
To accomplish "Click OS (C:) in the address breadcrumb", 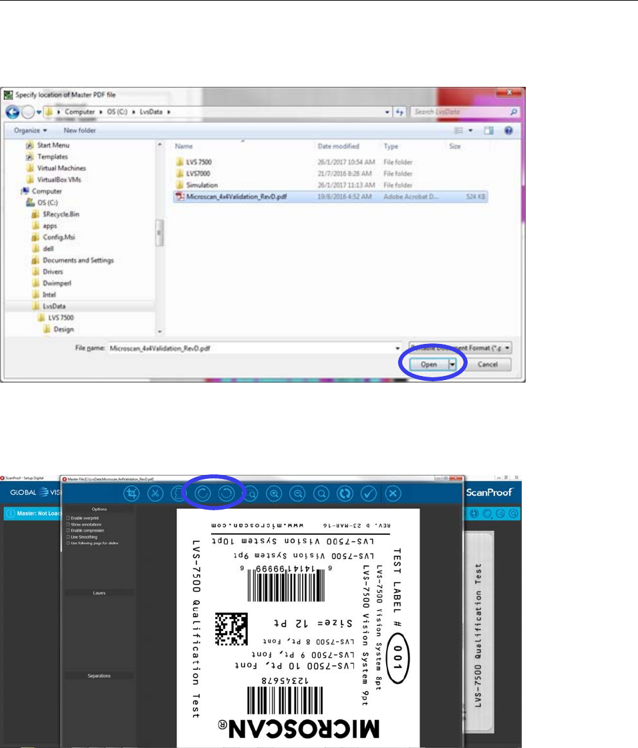I will point(117,112).
